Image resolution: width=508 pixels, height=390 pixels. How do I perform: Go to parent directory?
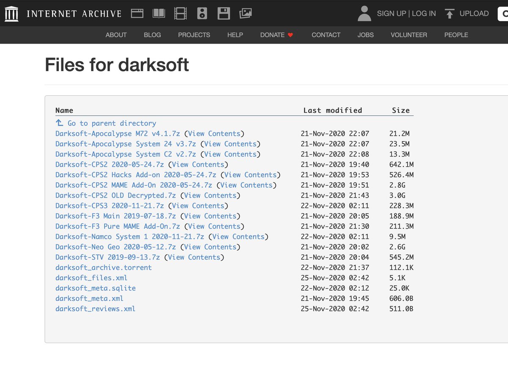[106, 124]
